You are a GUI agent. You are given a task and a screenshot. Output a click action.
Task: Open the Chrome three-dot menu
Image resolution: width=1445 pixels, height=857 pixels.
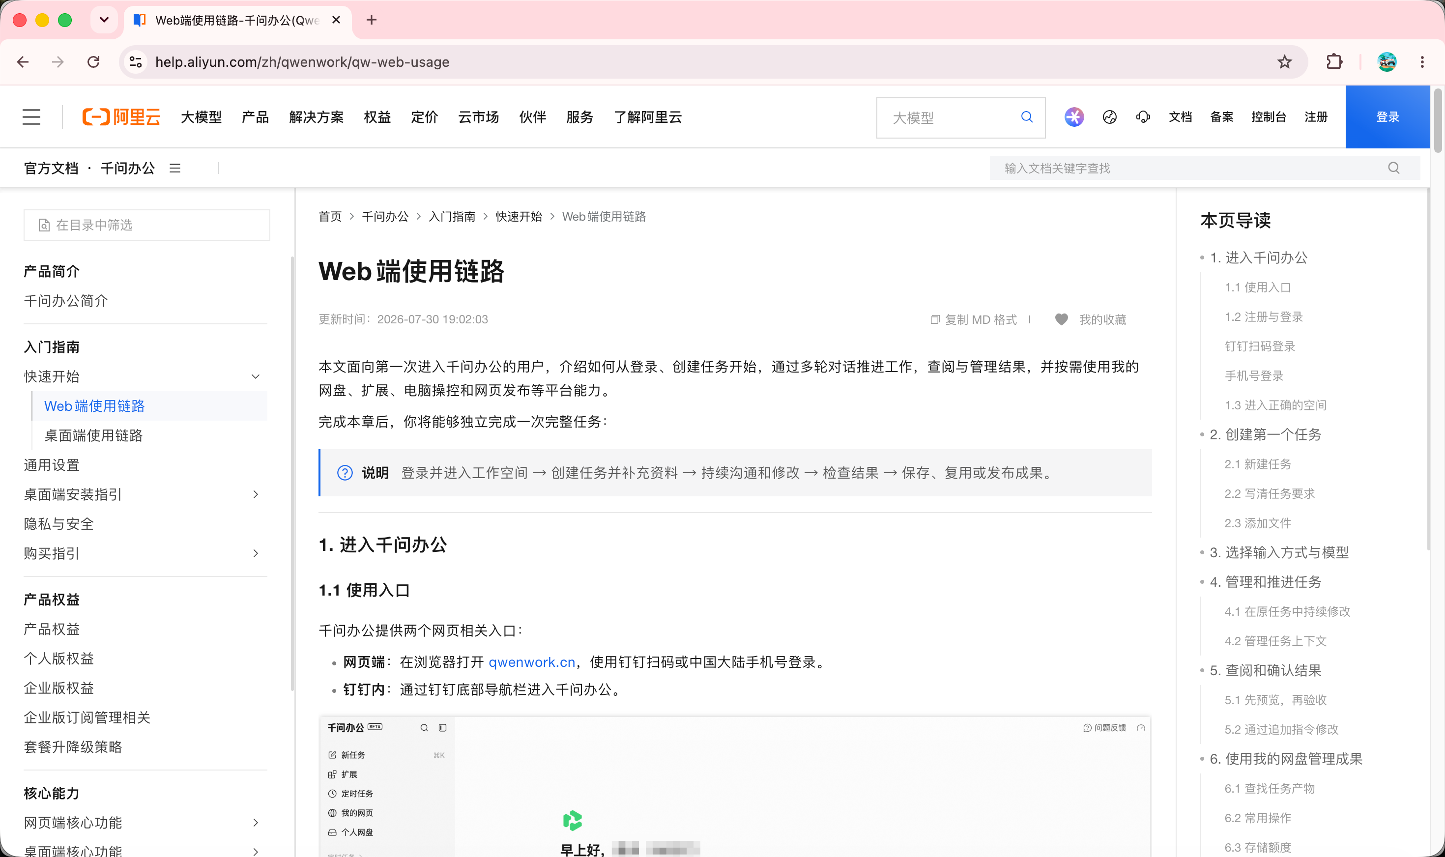[x=1422, y=62]
